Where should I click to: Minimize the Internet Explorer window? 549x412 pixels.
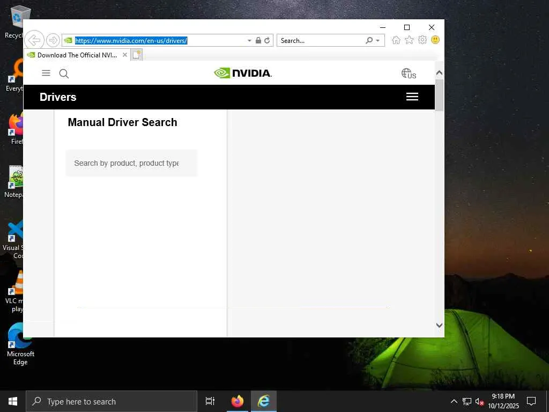pyautogui.click(x=383, y=27)
